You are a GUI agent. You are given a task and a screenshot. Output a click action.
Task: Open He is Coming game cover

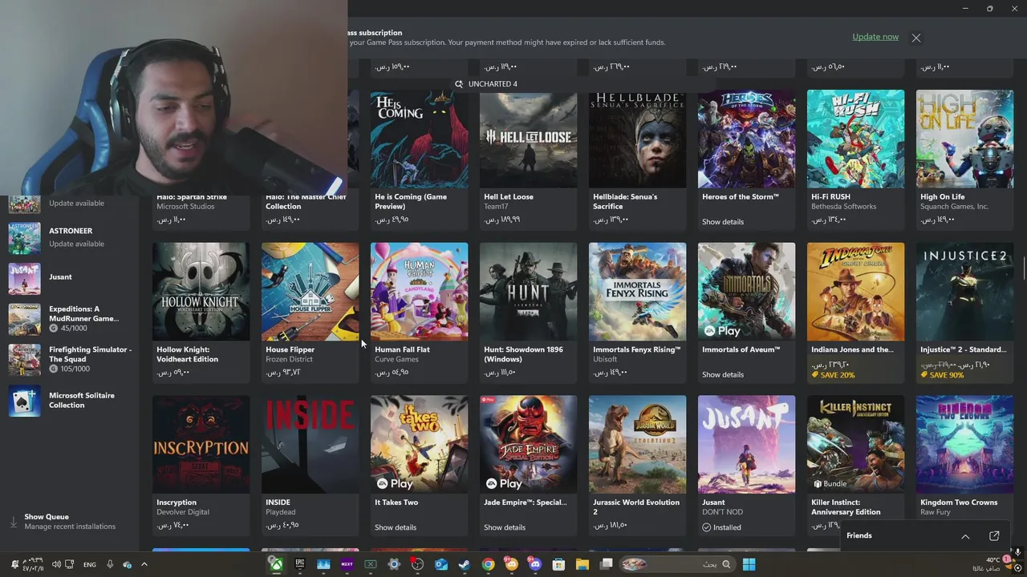tap(420, 139)
